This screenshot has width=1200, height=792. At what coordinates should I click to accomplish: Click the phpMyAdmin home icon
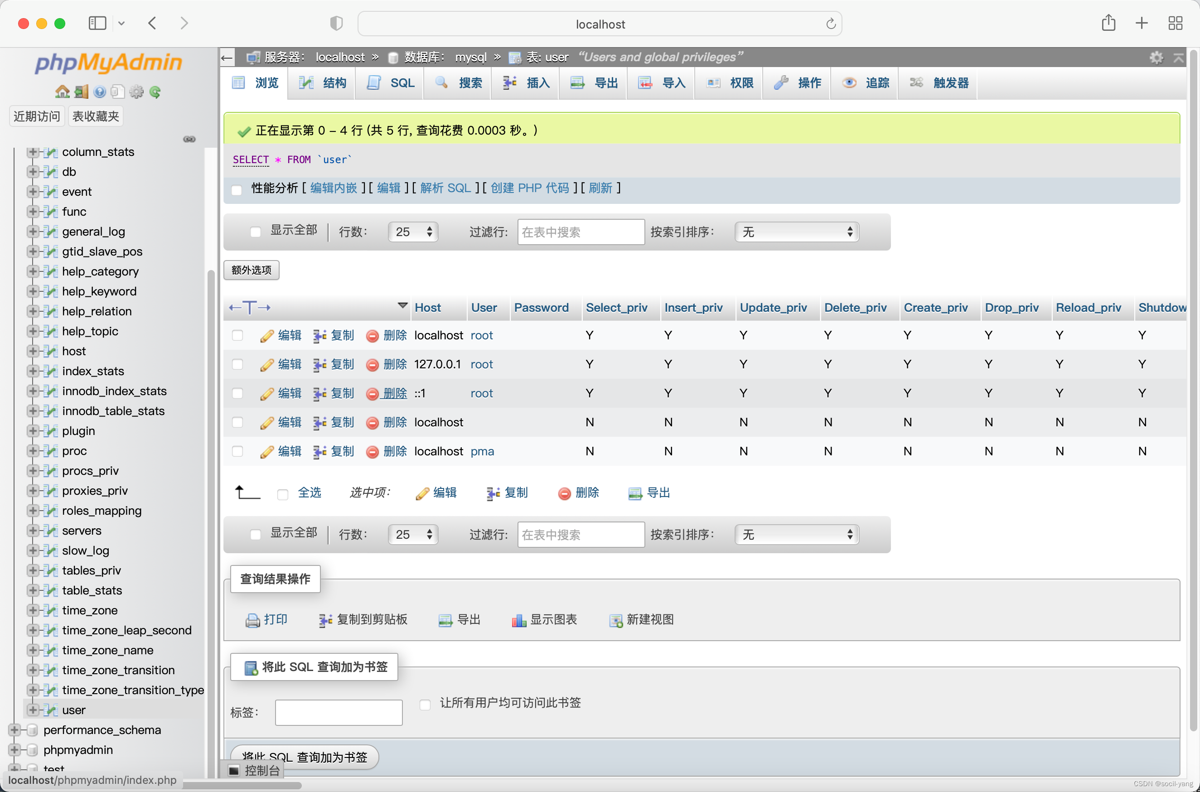coord(62,92)
